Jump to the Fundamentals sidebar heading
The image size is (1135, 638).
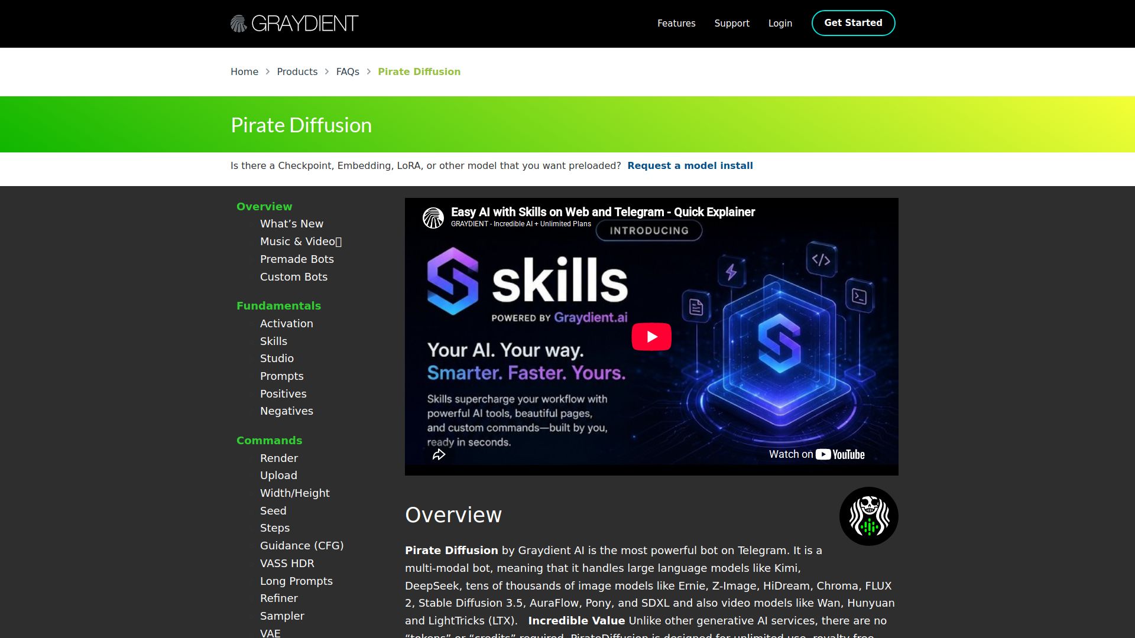click(x=278, y=306)
